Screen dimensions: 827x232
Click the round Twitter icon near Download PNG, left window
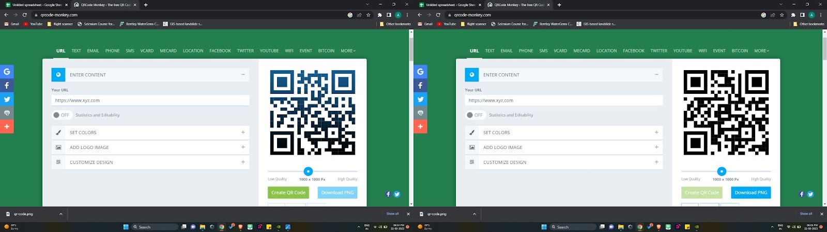(397, 194)
